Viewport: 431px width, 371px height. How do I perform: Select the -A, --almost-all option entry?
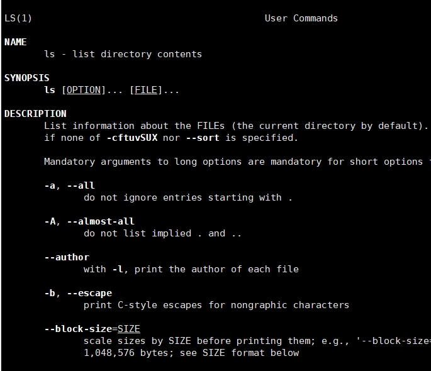coord(89,221)
